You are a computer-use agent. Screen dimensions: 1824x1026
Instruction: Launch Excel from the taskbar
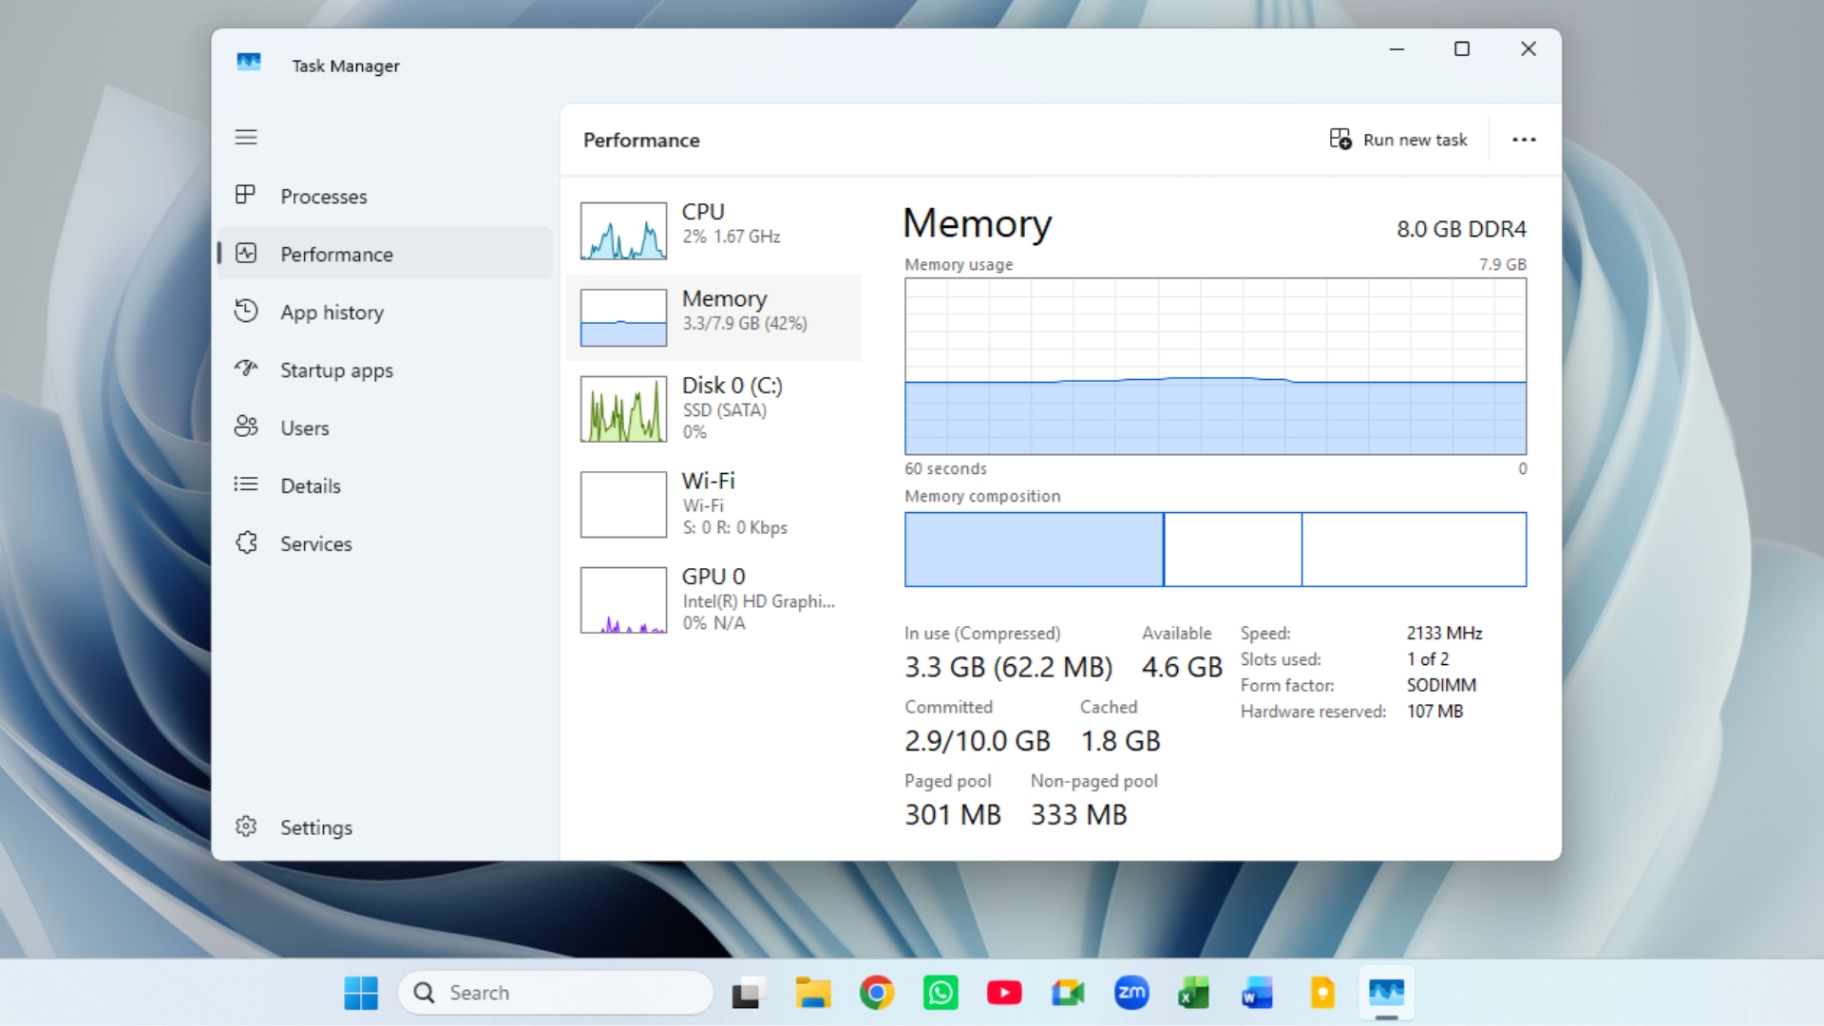point(1194,993)
